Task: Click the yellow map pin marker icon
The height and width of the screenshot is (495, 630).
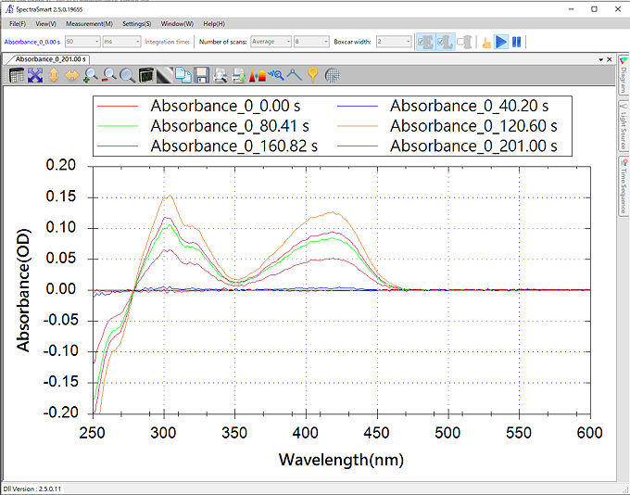Action: click(313, 75)
